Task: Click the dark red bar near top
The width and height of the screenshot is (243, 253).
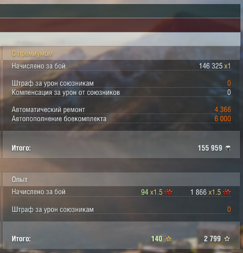Action: click(x=120, y=25)
